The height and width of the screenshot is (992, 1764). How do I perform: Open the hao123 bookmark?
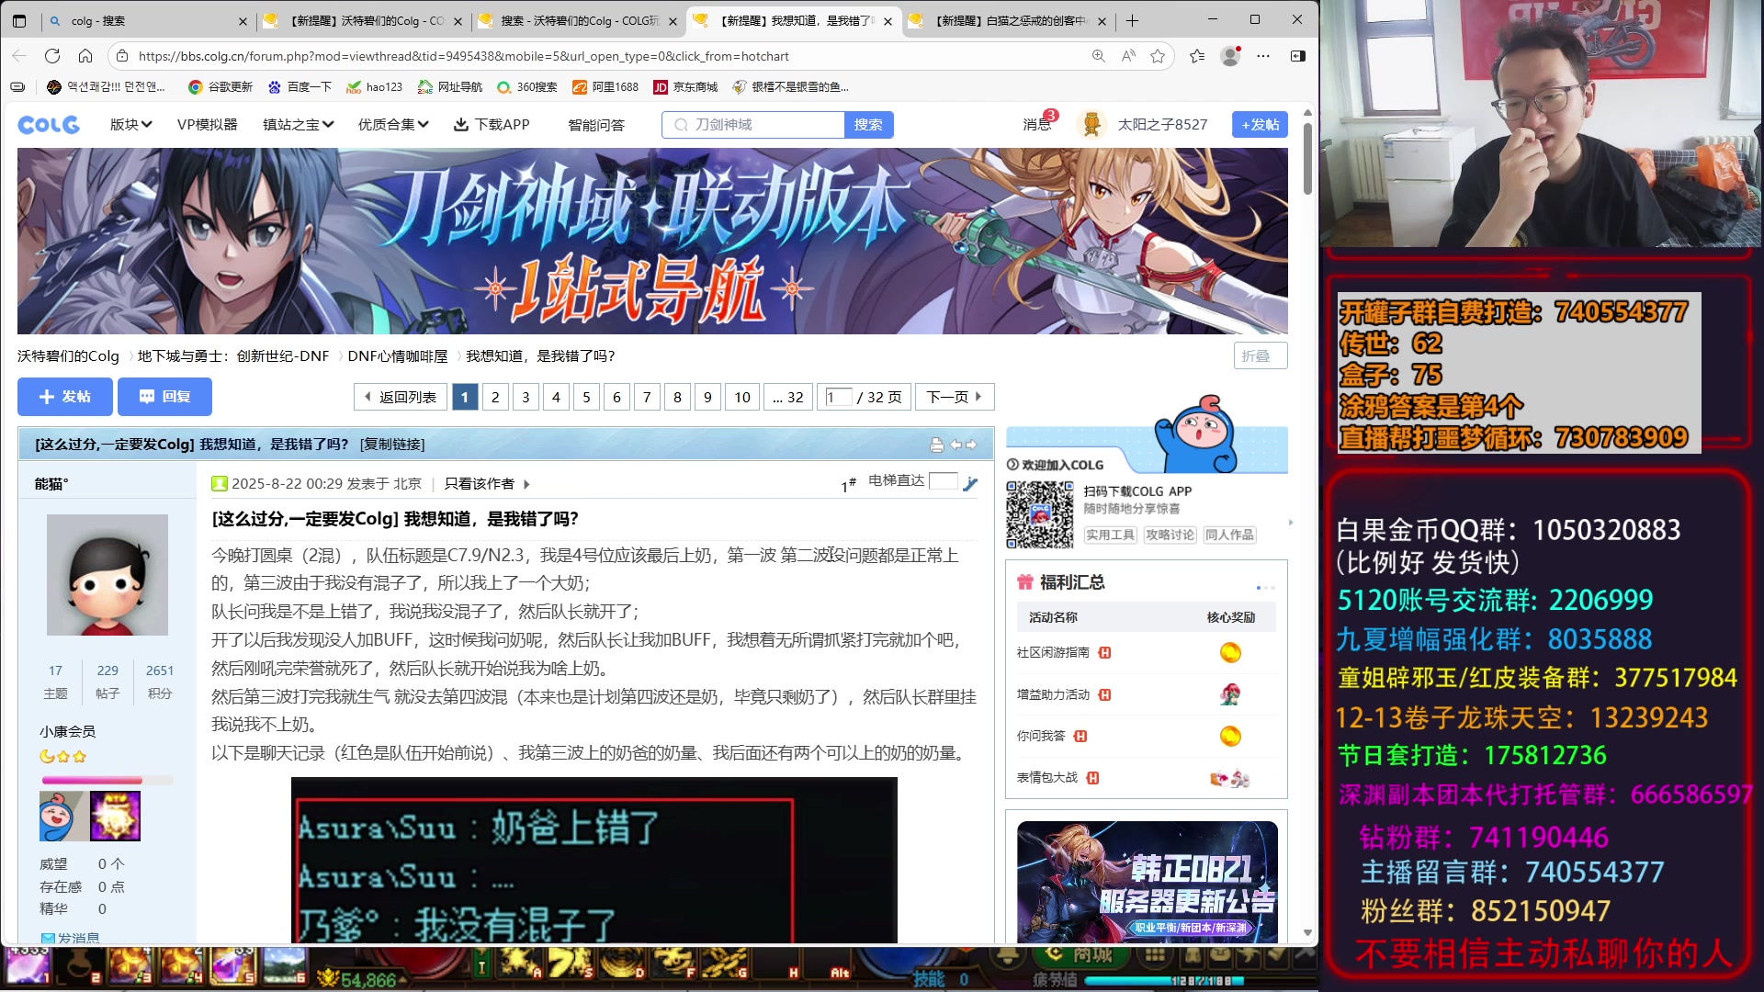coord(375,87)
